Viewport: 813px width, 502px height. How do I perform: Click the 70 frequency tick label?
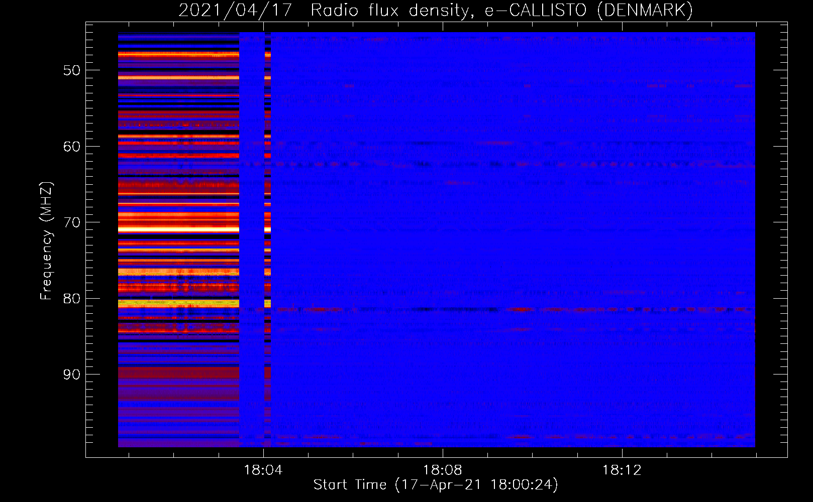[72, 222]
